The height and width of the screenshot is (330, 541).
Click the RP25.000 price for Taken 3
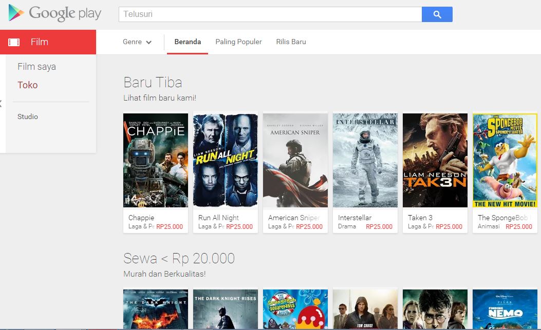[449, 227]
